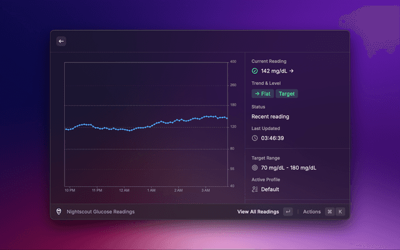Open the View All Readings action
Screen dimensions: 400x250
[x=258, y=212]
